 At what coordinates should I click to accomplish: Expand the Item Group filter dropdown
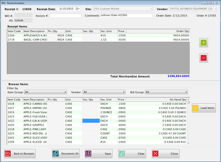(65, 92)
